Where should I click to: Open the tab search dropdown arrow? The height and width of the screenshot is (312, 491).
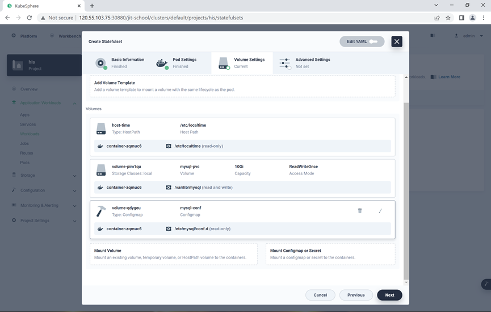[x=436, y=5]
